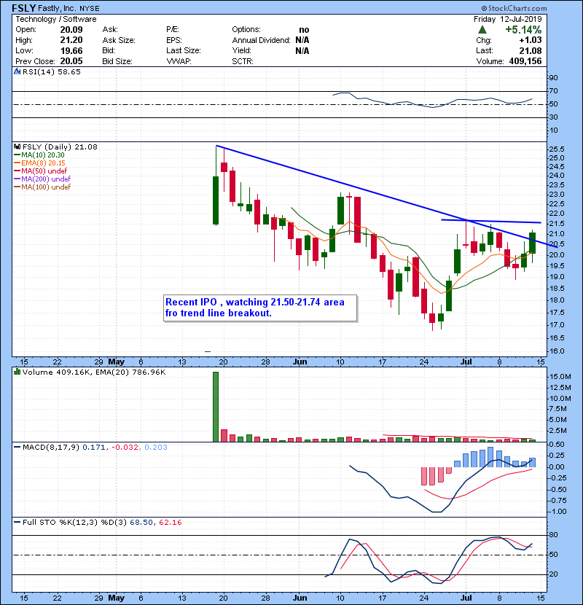Click the MA(100) undef legend entry

point(42,187)
